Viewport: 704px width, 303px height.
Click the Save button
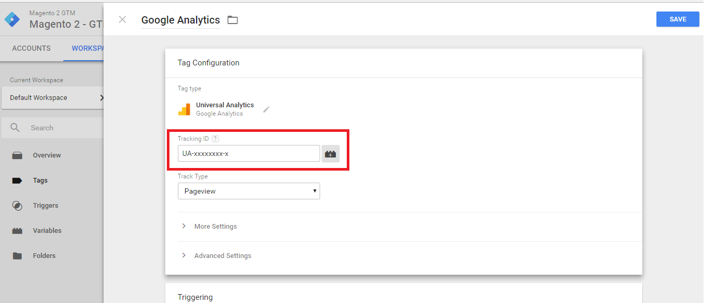[678, 19]
